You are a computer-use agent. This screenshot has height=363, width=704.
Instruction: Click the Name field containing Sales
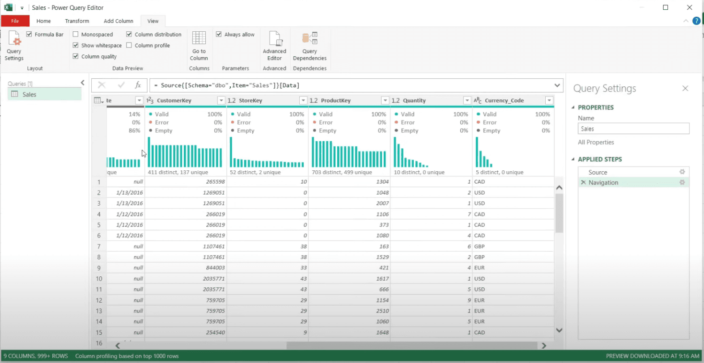tap(633, 129)
